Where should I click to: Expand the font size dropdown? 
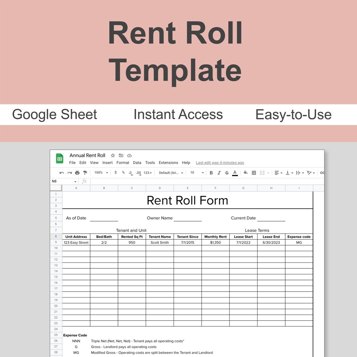coord(197,173)
